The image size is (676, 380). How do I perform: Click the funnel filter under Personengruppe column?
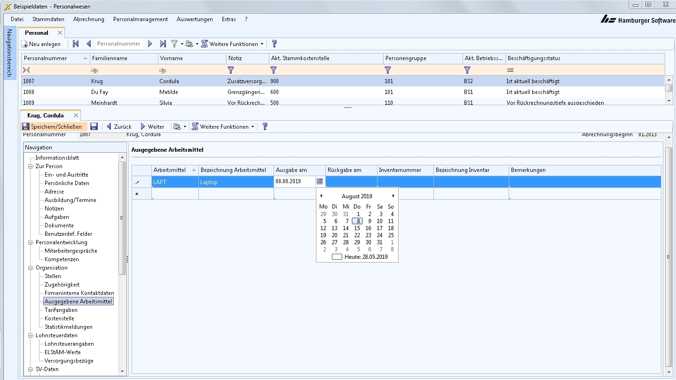[388, 70]
